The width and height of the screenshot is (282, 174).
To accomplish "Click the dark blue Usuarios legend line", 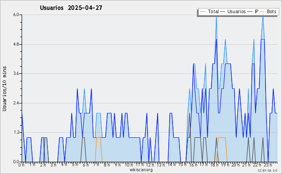I will click(223, 11).
